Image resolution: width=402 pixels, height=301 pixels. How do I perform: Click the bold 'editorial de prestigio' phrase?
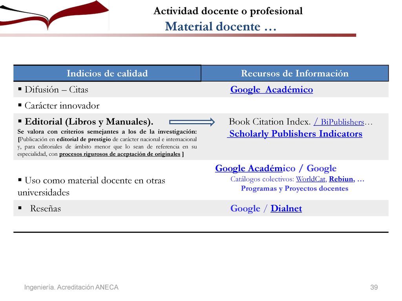pos(84,139)
